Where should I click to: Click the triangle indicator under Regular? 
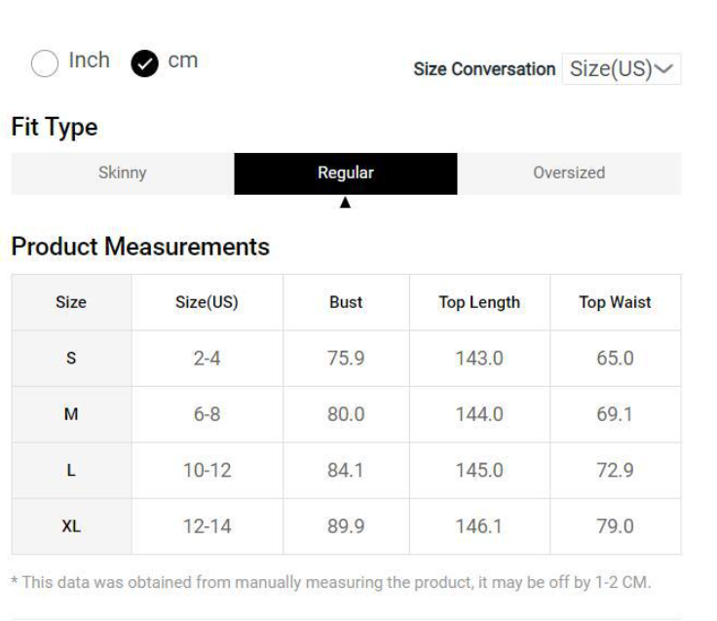(x=345, y=204)
